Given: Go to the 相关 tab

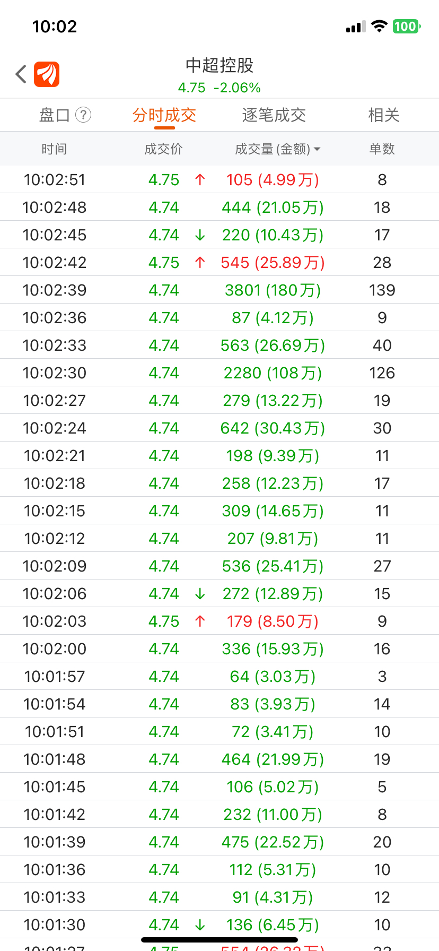Looking at the screenshot, I should 384,115.
